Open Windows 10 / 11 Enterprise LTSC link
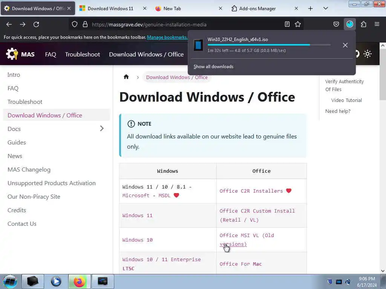Viewport: 386px width, 289px height. 161,264
